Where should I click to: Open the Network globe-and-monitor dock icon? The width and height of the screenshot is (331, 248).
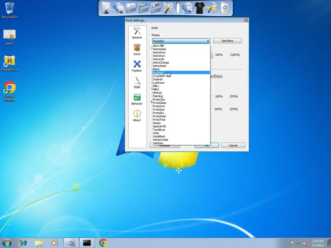(x=119, y=8)
